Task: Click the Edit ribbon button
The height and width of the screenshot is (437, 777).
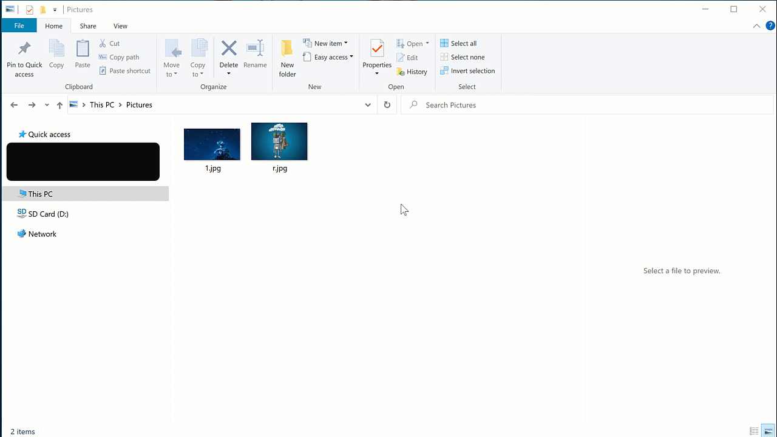Action: pos(407,58)
